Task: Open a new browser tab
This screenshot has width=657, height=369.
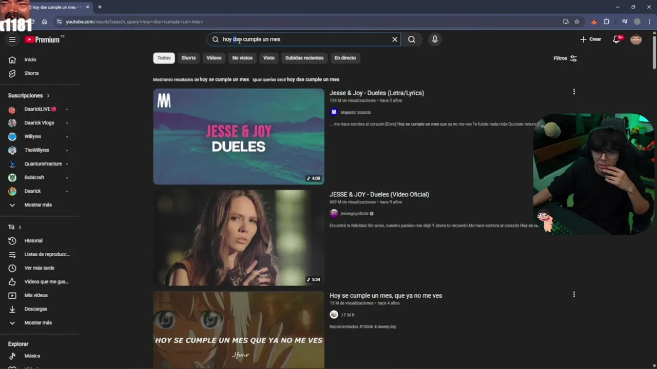Action: [100, 7]
